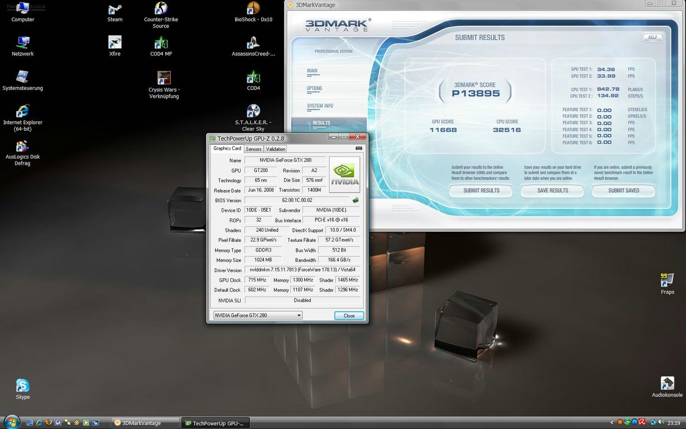The height and width of the screenshot is (429, 686).
Task: Open the Steam desktop shortcut
Action: (115, 12)
